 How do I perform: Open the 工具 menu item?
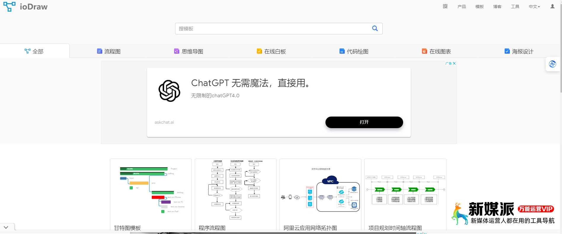point(515,7)
